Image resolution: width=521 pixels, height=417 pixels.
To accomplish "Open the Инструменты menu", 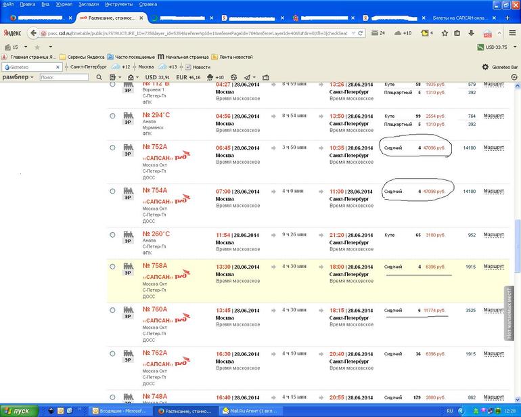I will click(119, 4).
